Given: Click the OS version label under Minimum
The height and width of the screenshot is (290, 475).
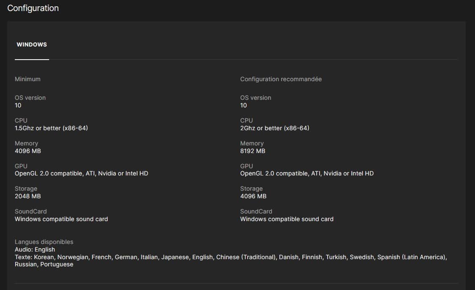Looking at the screenshot, I should tap(30, 98).
